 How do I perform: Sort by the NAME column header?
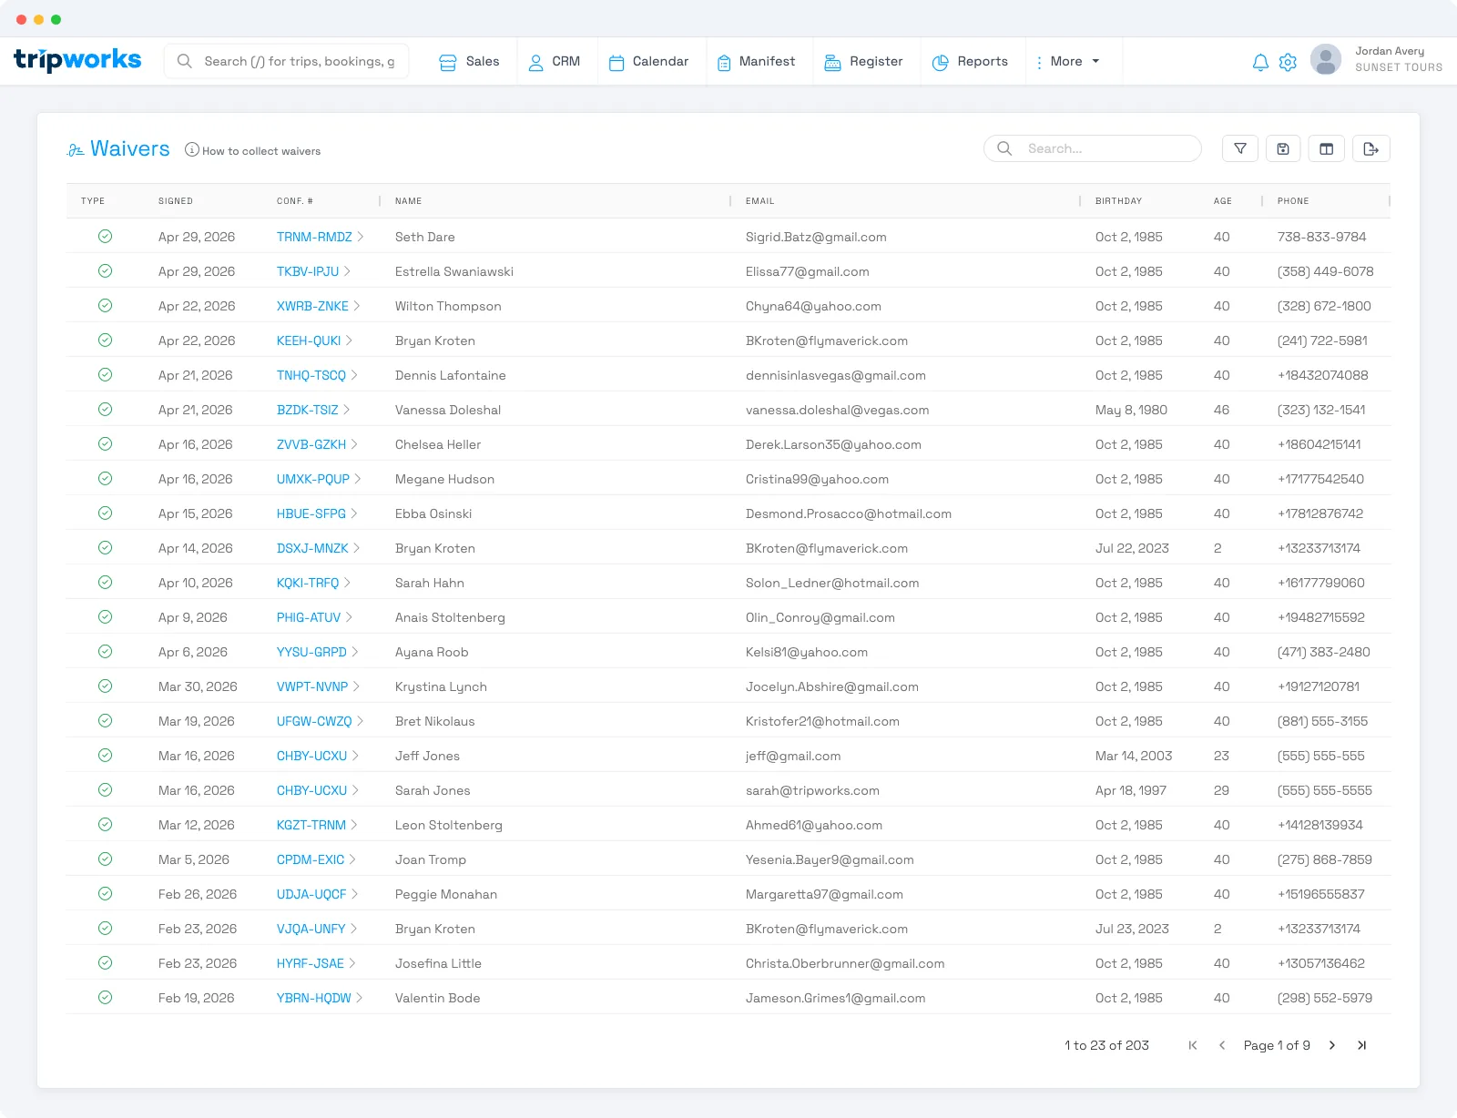[x=409, y=201]
